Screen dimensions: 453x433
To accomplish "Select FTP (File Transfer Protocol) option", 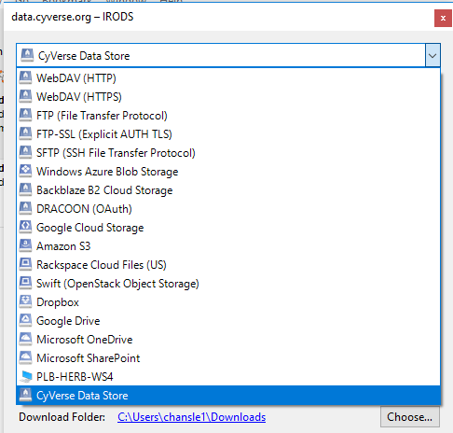I will [228, 115].
